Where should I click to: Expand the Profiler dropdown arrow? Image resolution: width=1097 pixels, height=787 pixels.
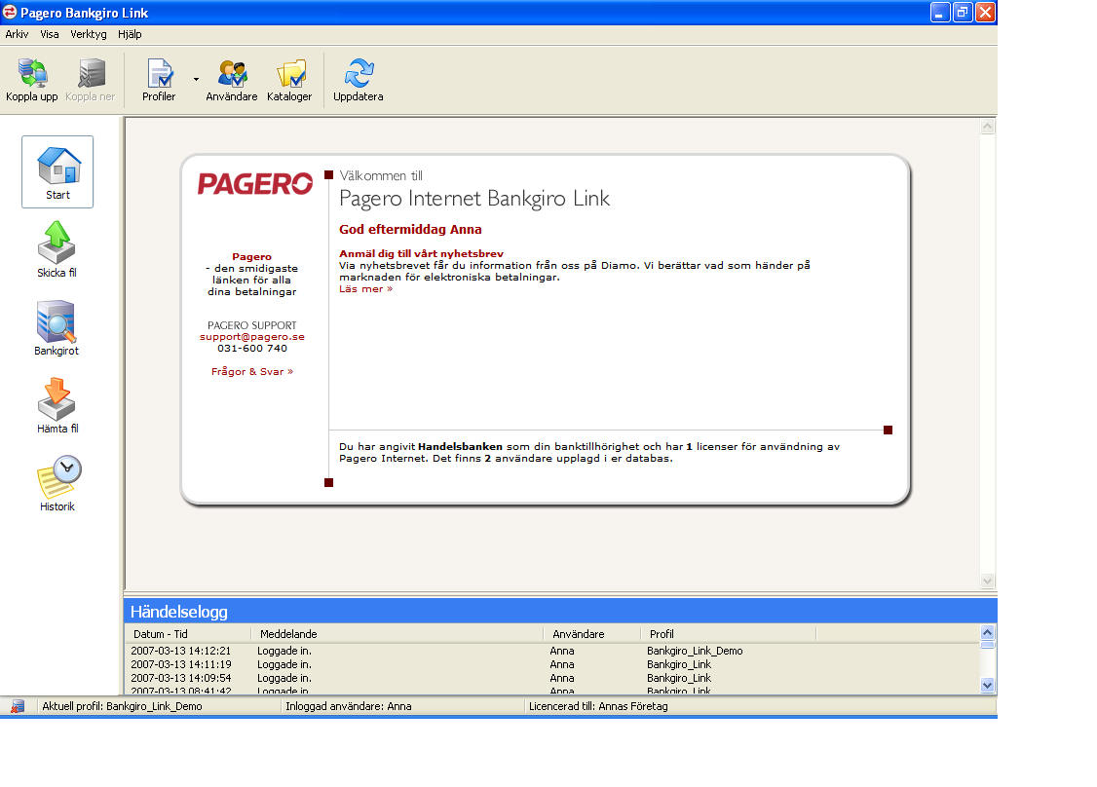pos(196,79)
